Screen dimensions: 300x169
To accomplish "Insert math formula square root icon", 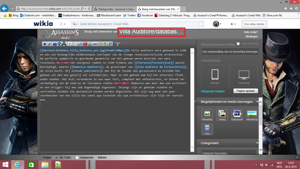I will pyautogui.click(x=80, y=44).
